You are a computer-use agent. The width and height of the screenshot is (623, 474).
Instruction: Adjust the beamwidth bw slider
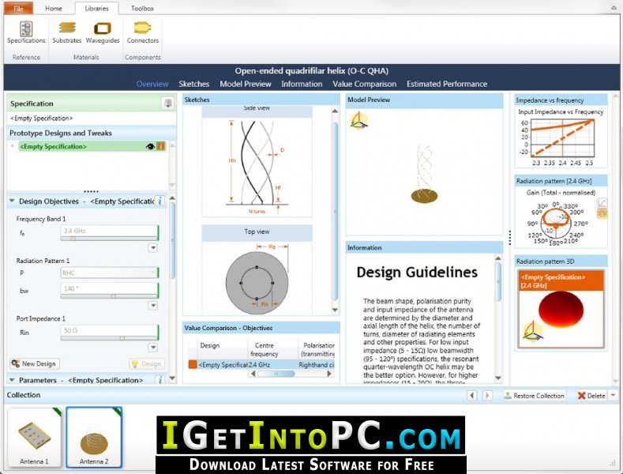click(113, 296)
